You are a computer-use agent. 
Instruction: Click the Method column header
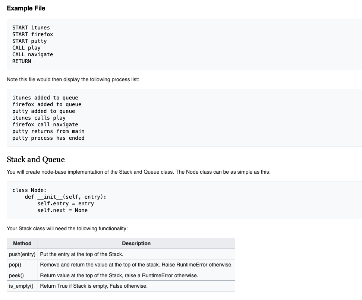[x=22, y=243]
